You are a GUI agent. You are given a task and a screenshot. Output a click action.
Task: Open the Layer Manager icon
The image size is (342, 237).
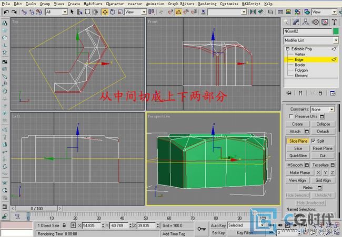coord(270,12)
